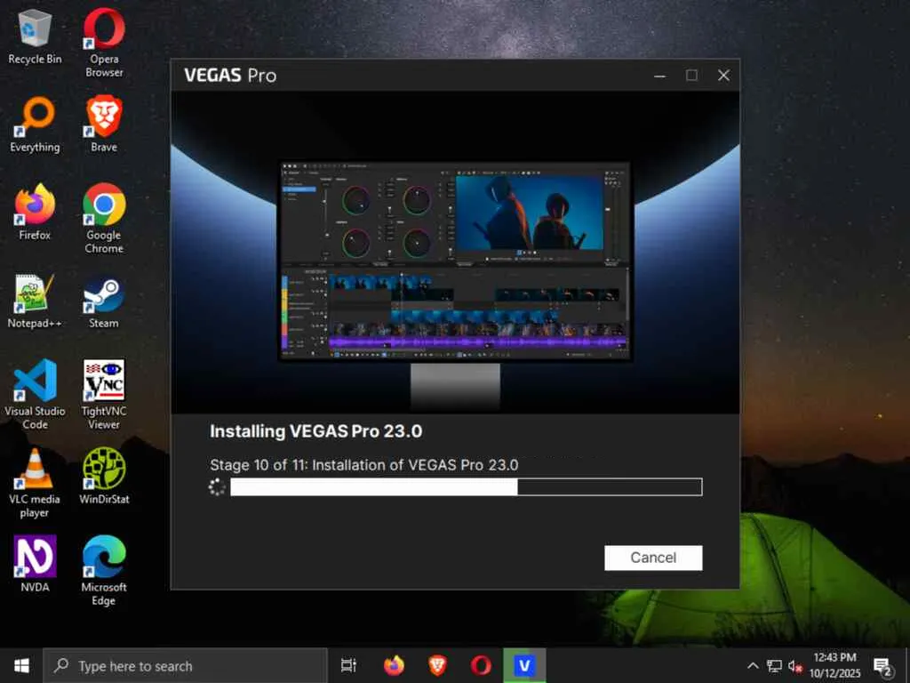Select the Brave desktop shortcut
Image resolution: width=910 pixels, height=683 pixels.
[104, 125]
